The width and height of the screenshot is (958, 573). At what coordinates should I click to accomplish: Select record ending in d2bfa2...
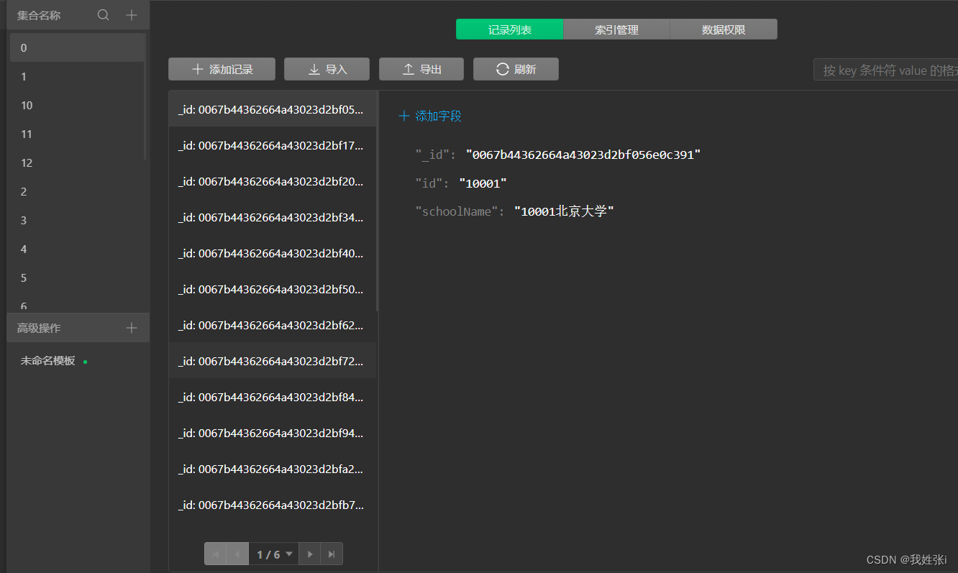(x=272, y=469)
